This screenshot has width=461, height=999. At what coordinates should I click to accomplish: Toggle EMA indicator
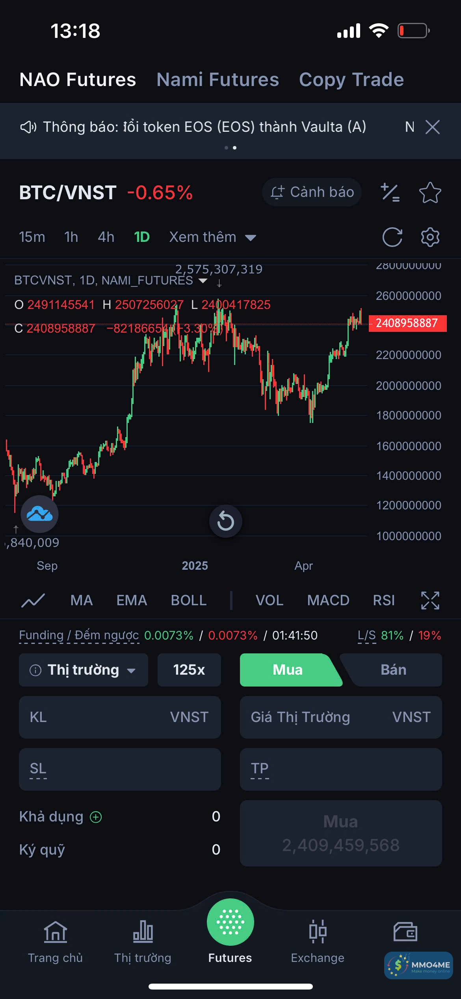(132, 601)
